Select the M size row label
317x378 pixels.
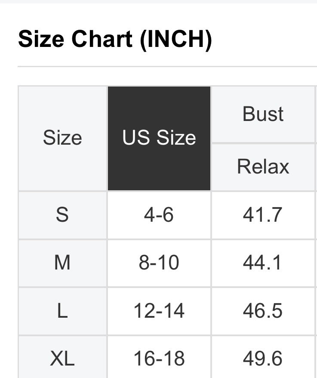pyautogui.click(x=62, y=263)
